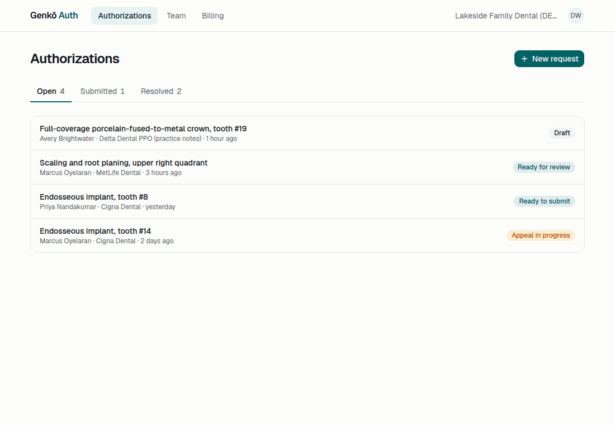Click 'Avery Brightwater · Delta Dental PPO' details line
The height and width of the screenshot is (425, 615).
point(139,139)
